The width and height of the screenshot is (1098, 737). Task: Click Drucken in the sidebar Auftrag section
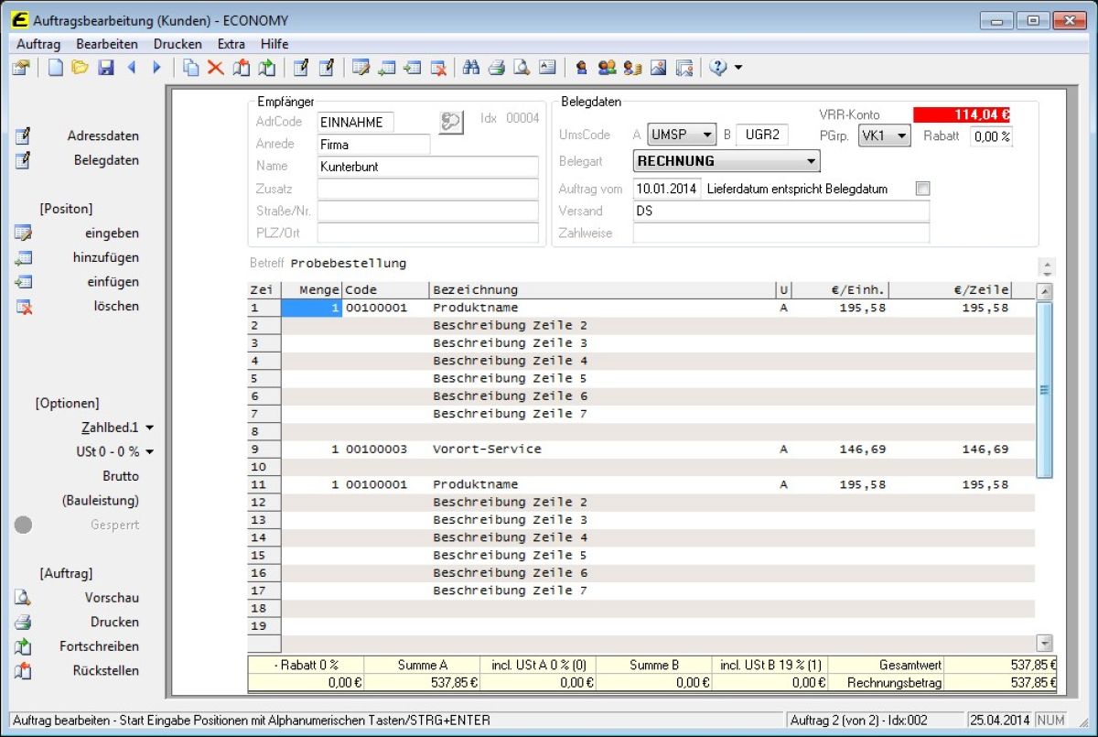click(115, 622)
